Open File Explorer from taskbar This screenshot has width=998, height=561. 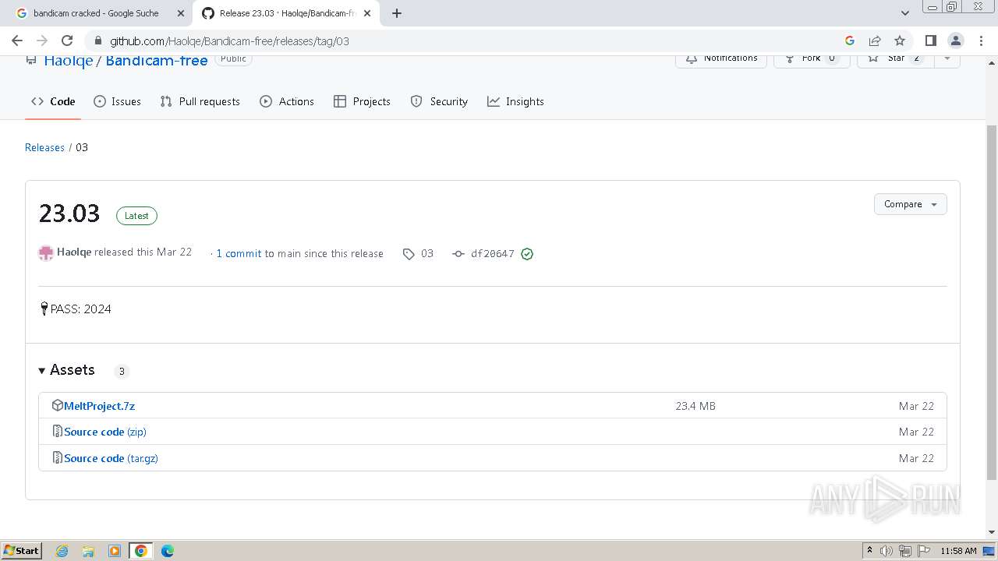coord(88,551)
